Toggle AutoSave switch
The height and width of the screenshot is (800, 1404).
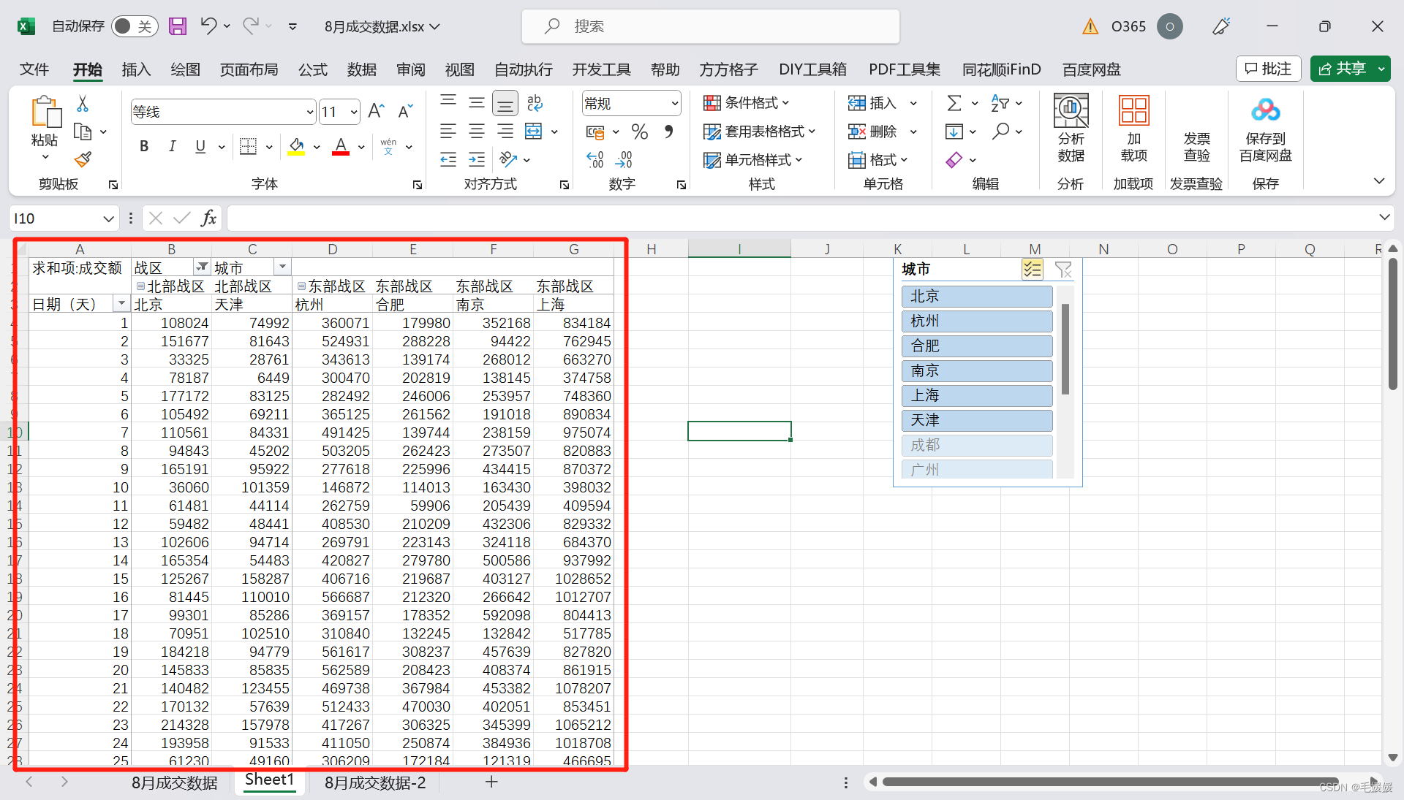[x=135, y=26]
